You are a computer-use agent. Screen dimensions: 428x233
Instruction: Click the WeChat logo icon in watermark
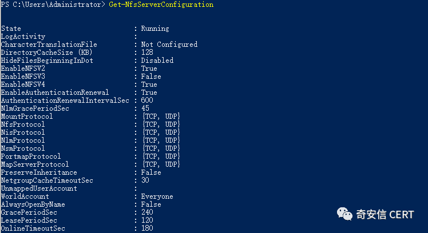[344, 214]
